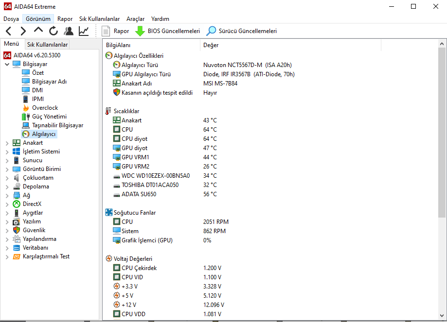
Task: Switch to the Menü tab
Action: click(x=11, y=44)
